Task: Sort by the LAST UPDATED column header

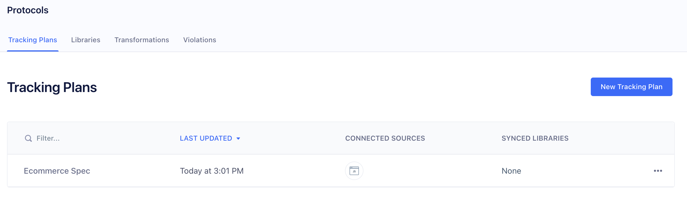Action: pyautogui.click(x=206, y=138)
